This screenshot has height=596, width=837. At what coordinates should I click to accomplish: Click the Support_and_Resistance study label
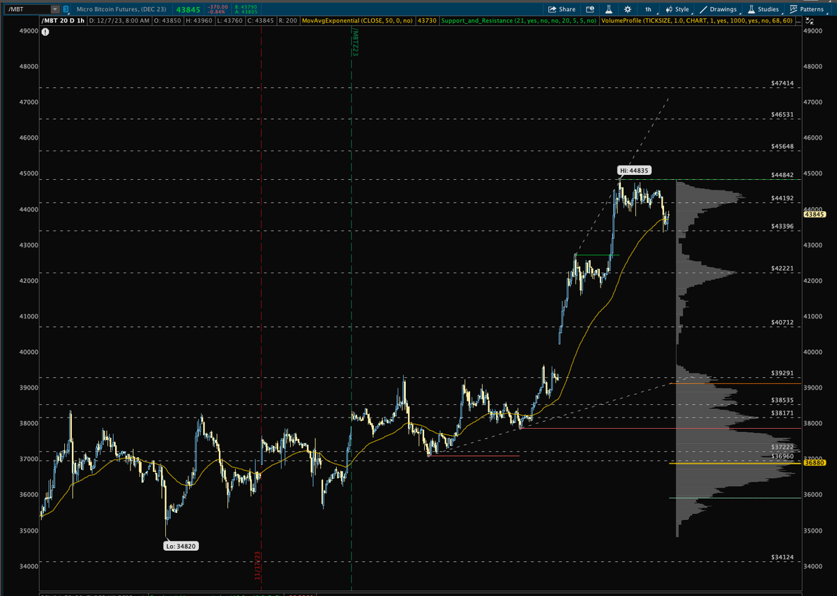coord(518,21)
